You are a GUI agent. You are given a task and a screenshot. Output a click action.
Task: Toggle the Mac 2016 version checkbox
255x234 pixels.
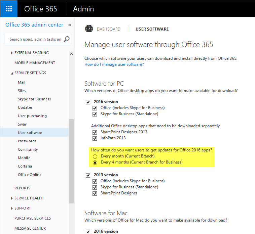(x=88, y=232)
